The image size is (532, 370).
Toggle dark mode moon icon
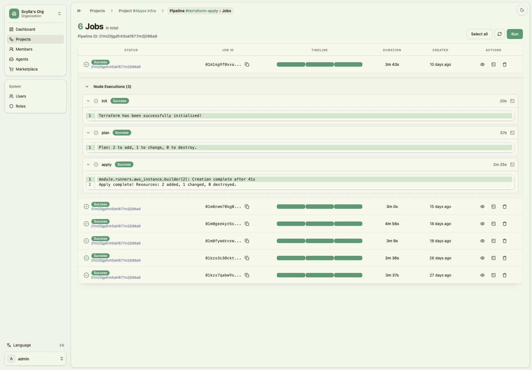[x=522, y=10]
